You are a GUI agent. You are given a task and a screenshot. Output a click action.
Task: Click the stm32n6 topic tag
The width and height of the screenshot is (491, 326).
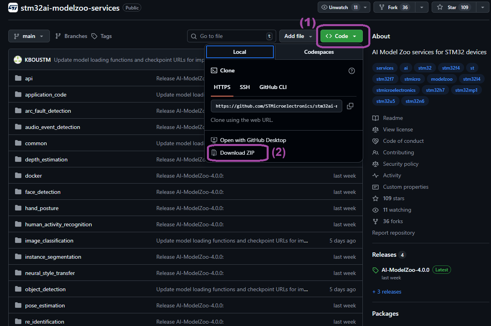pos(415,101)
